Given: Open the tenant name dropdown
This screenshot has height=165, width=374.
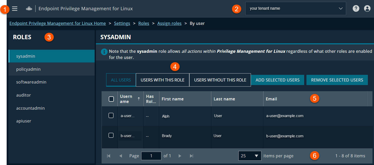Looking at the screenshot, I should tap(295, 8).
